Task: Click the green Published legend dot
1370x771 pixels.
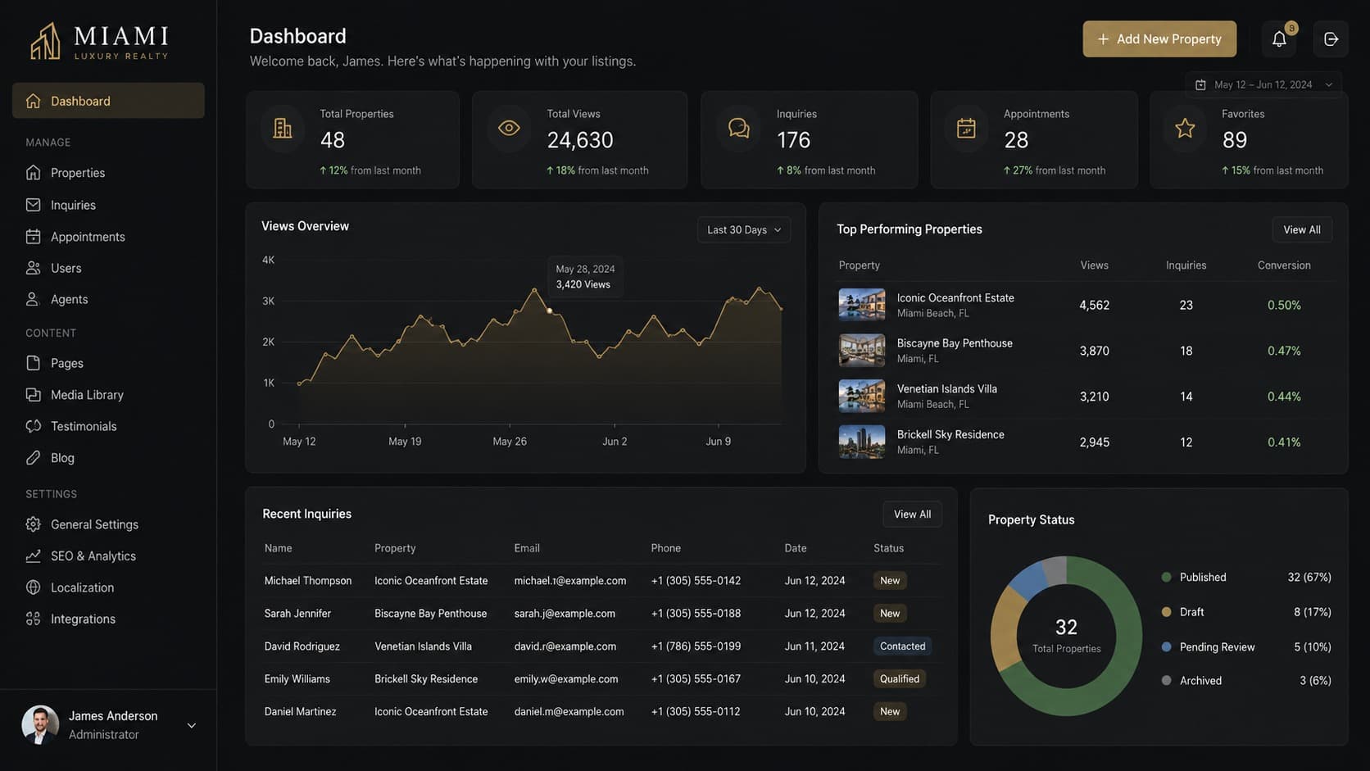Action: (x=1166, y=577)
